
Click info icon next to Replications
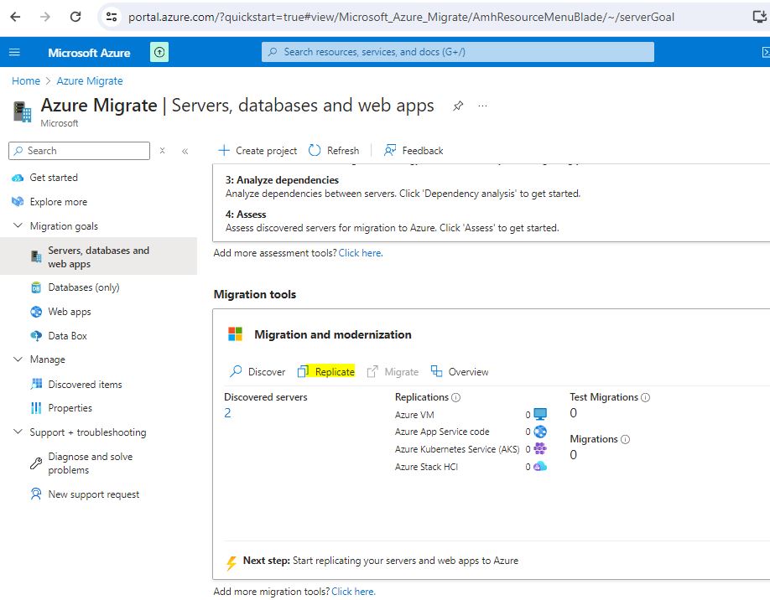pyautogui.click(x=455, y=397)
